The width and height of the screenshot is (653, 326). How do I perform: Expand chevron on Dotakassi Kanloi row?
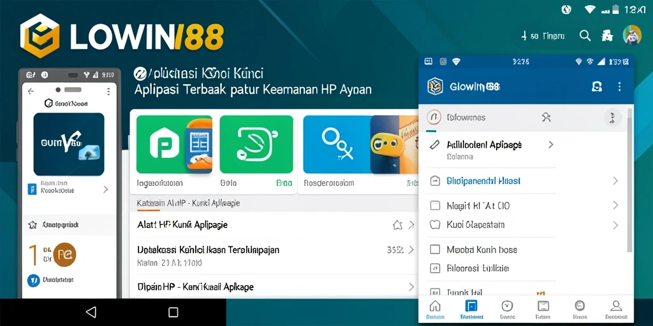coord(411,250)
